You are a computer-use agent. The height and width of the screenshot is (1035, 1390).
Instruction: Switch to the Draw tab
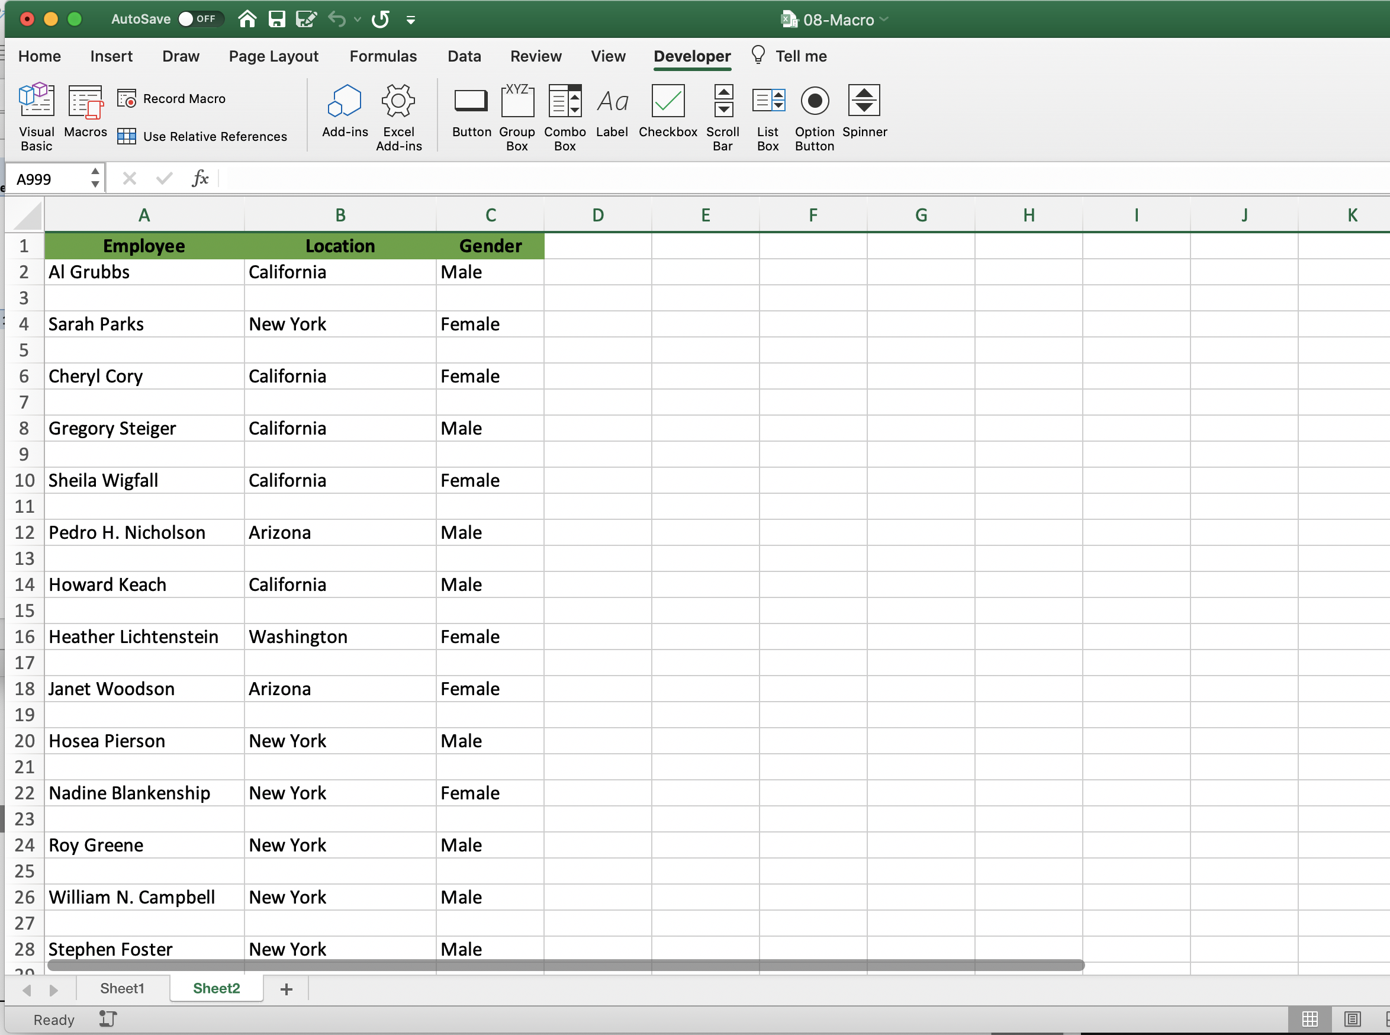tap(181, 56)
